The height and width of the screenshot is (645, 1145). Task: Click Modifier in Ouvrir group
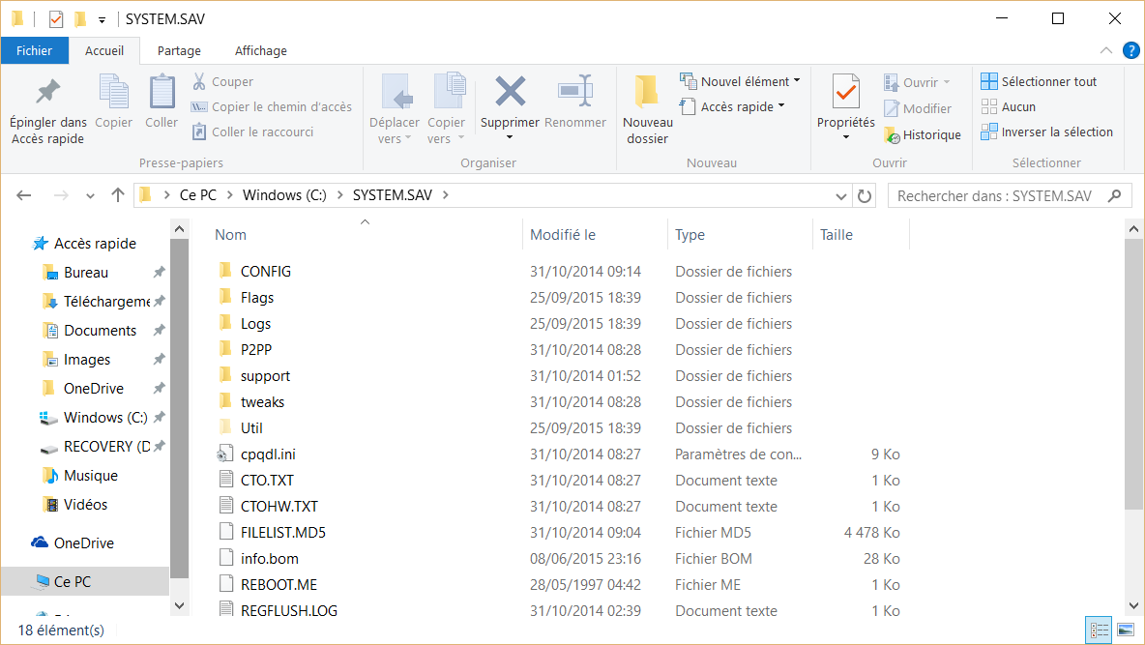coord(918,108)
